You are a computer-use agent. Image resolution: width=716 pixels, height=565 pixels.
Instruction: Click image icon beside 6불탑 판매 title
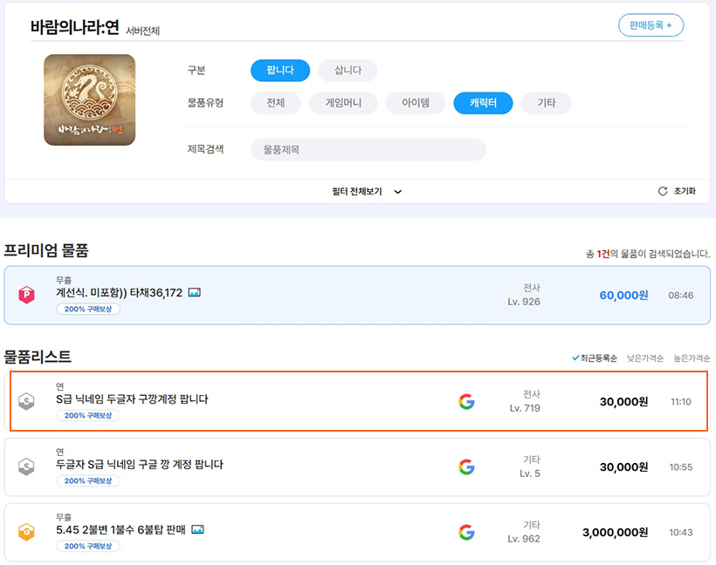(198, 529)
